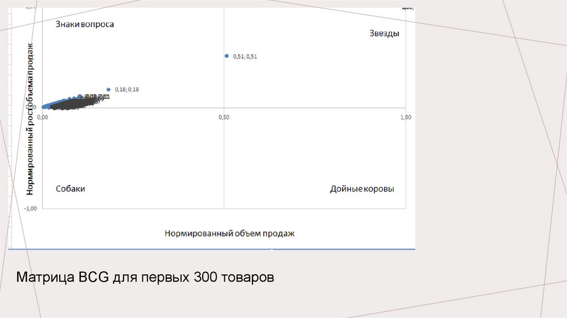Click the slide title 'Матрица BCG для первых 300 товаров'
567x318 pixels.
pyautogui.click(x=145, y=277)
